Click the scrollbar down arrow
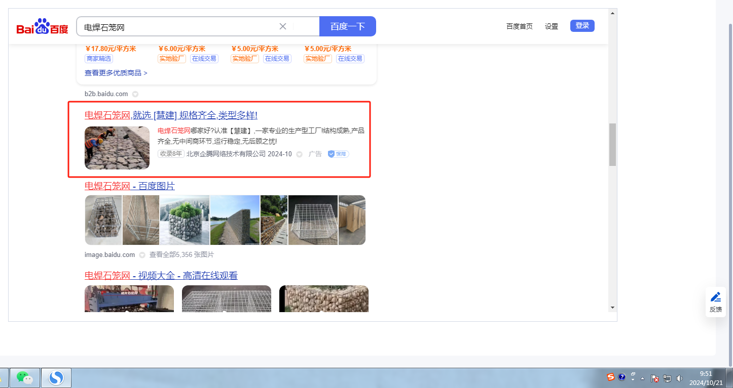Viewport: 733px width, 388px height. (x=612, y=307)
